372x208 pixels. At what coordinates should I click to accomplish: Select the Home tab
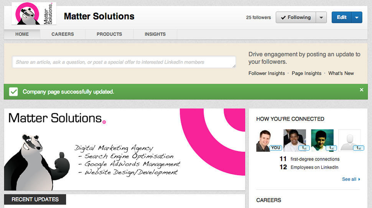tap(22, 34)
